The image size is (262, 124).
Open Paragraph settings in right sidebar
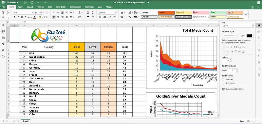coord(259,56)
